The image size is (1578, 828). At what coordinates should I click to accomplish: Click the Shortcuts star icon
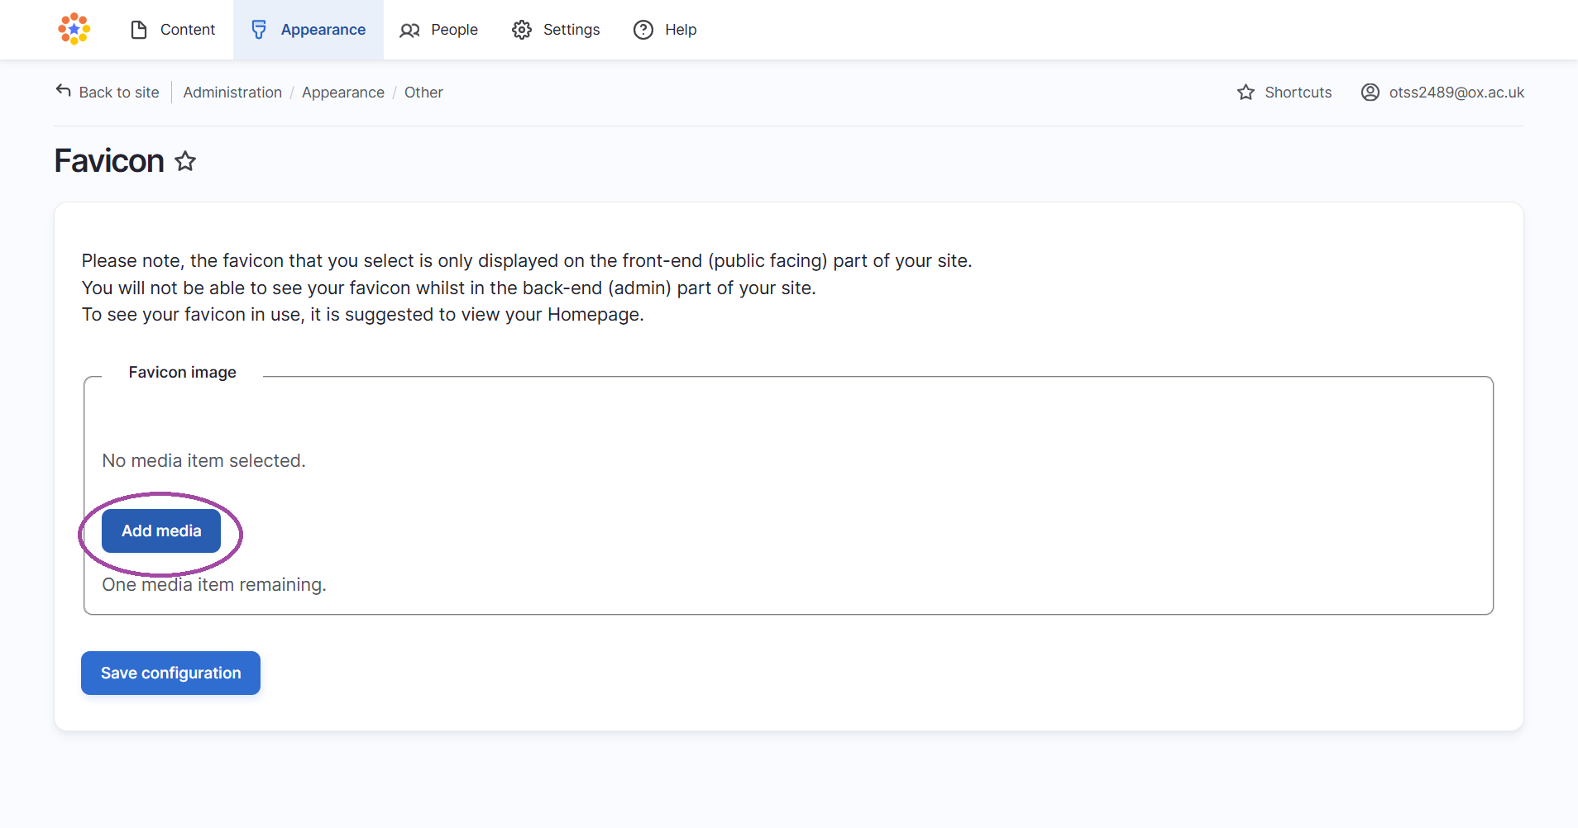coord(1245,92)
